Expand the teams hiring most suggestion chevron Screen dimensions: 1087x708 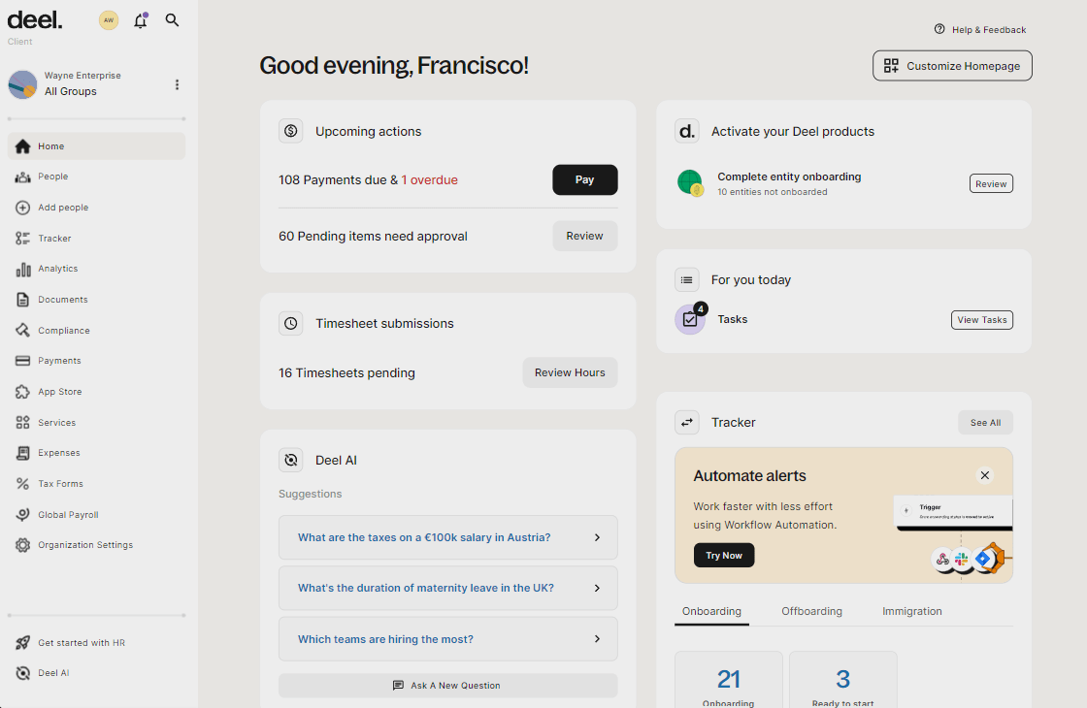(598, 639)
